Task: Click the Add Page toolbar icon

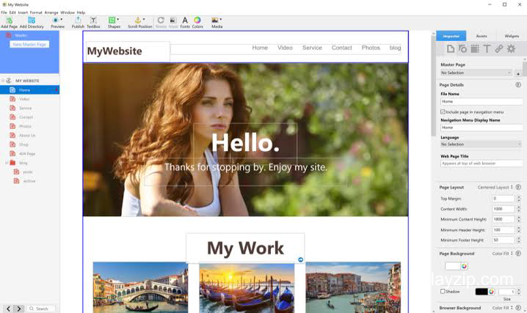Action: tap(10, 21)
